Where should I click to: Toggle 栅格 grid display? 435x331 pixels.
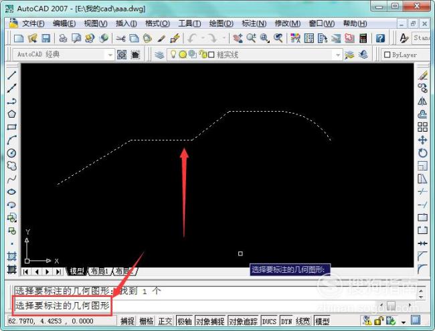pyautogui.click(x=147, y=321)
